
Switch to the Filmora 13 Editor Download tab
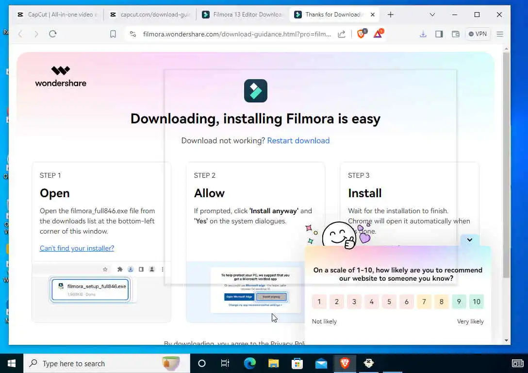[x=243, y=15]
